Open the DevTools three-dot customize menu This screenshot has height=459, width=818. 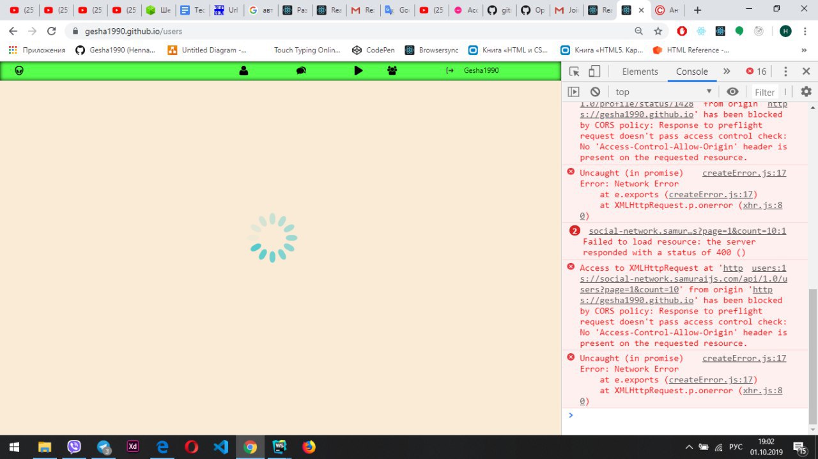click(786, 71)
